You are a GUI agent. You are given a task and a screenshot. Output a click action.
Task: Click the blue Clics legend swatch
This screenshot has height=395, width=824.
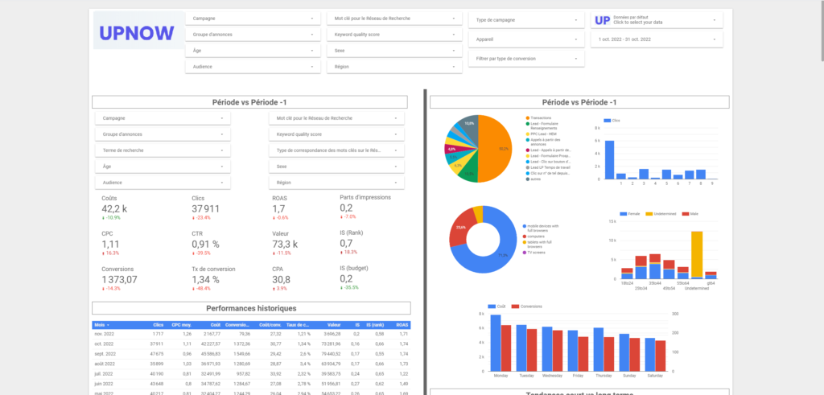[608, 121]
